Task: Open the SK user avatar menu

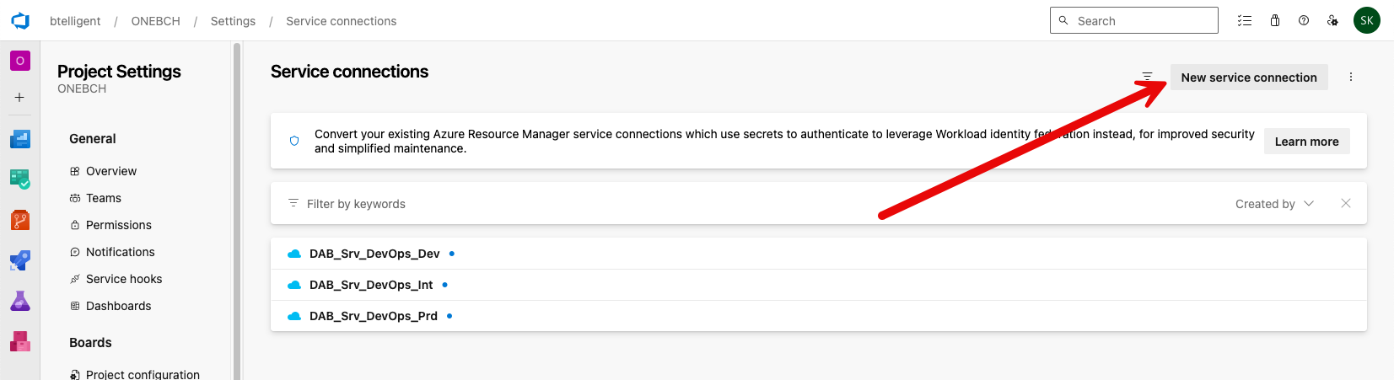Action: [1367, 21]
